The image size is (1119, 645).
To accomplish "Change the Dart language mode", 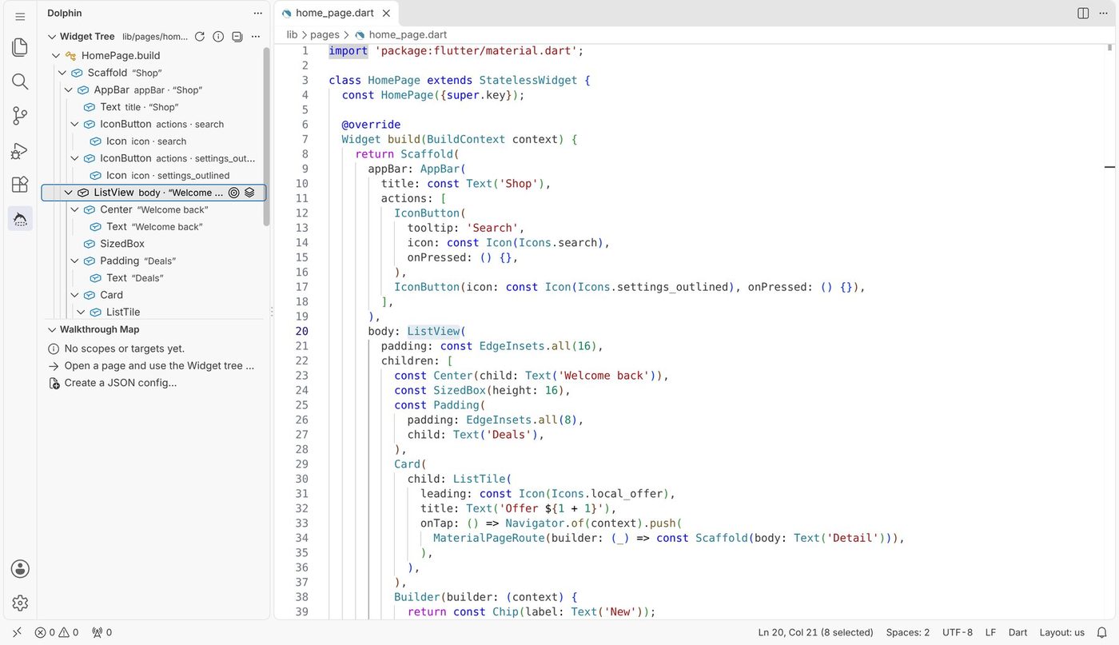I will click(1018, 632).
